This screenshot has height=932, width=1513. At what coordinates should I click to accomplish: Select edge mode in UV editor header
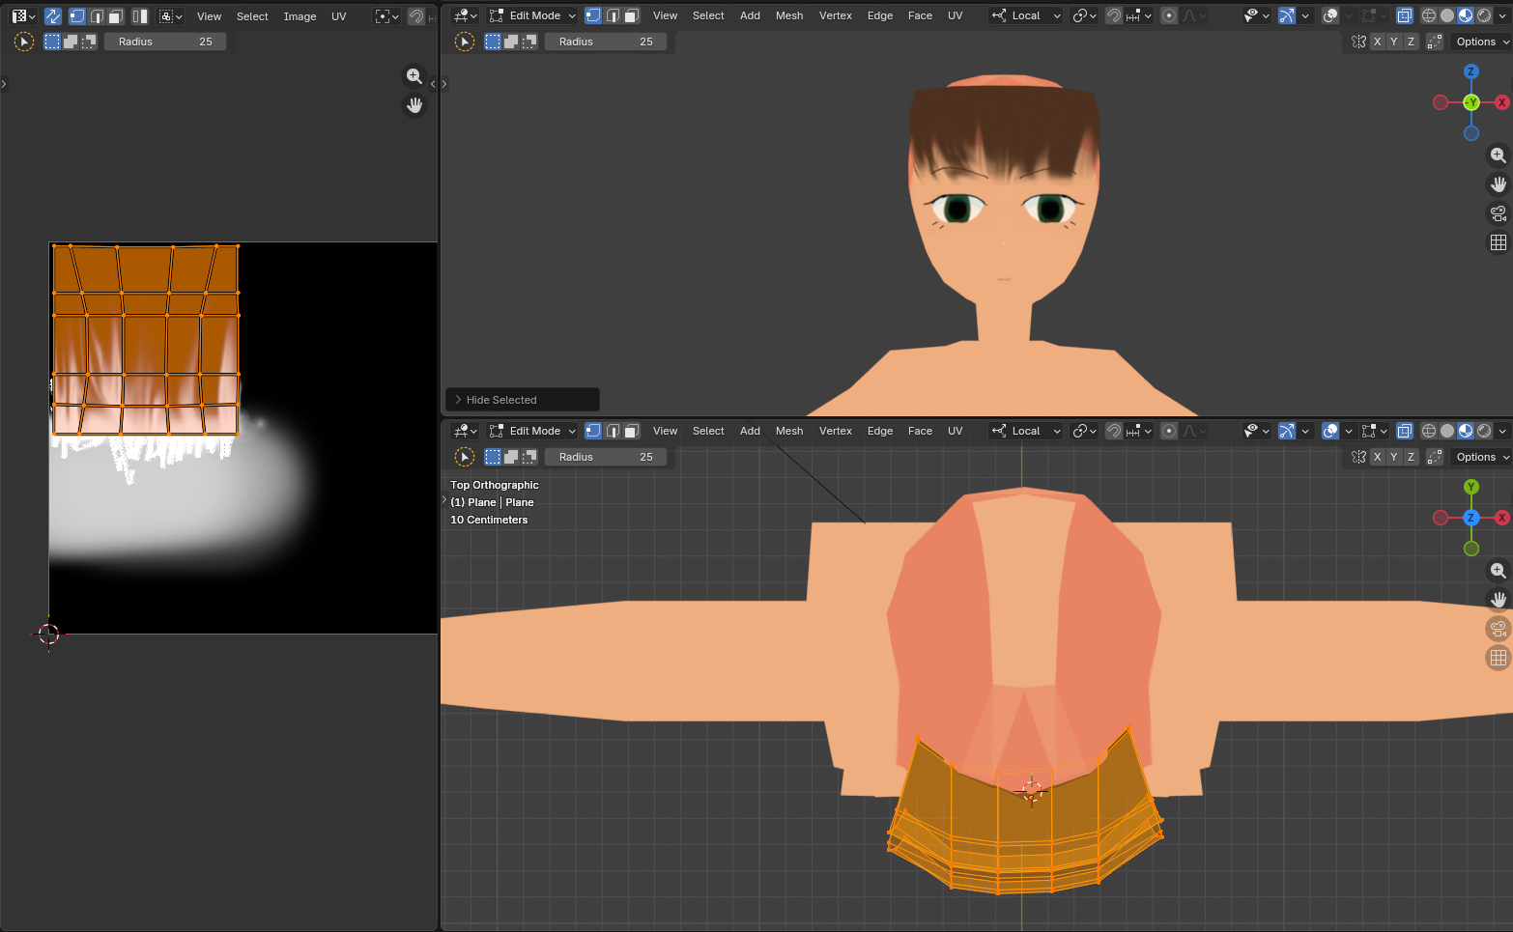click(x=97, y=15)
